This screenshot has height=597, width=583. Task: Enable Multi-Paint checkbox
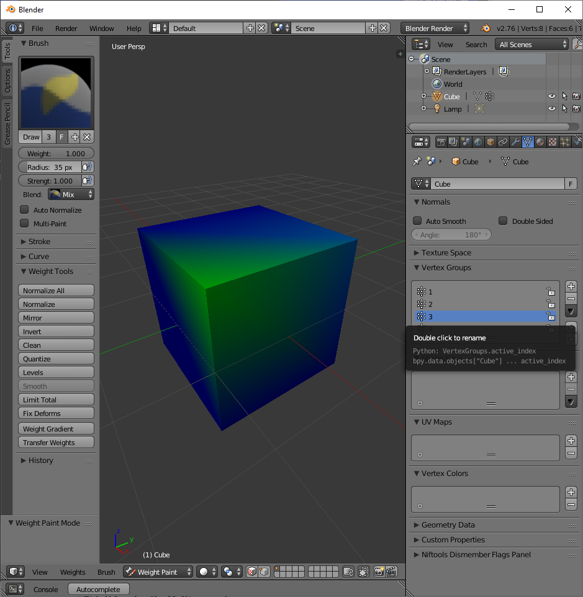[24, 224]
